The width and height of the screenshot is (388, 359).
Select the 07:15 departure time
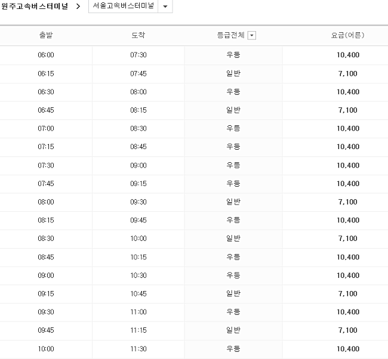46,147
